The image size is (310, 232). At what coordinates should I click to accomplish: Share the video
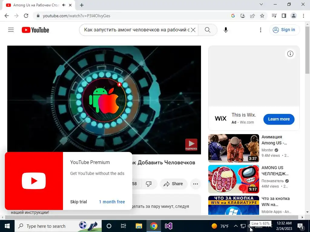tap(173, 184)
